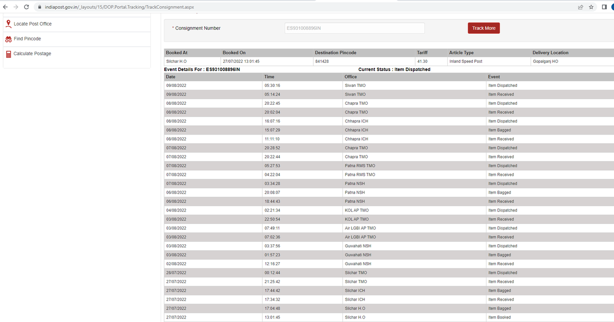Select the Booked On column header
This screenshot has width=614, height=322.
pos(234,53)
